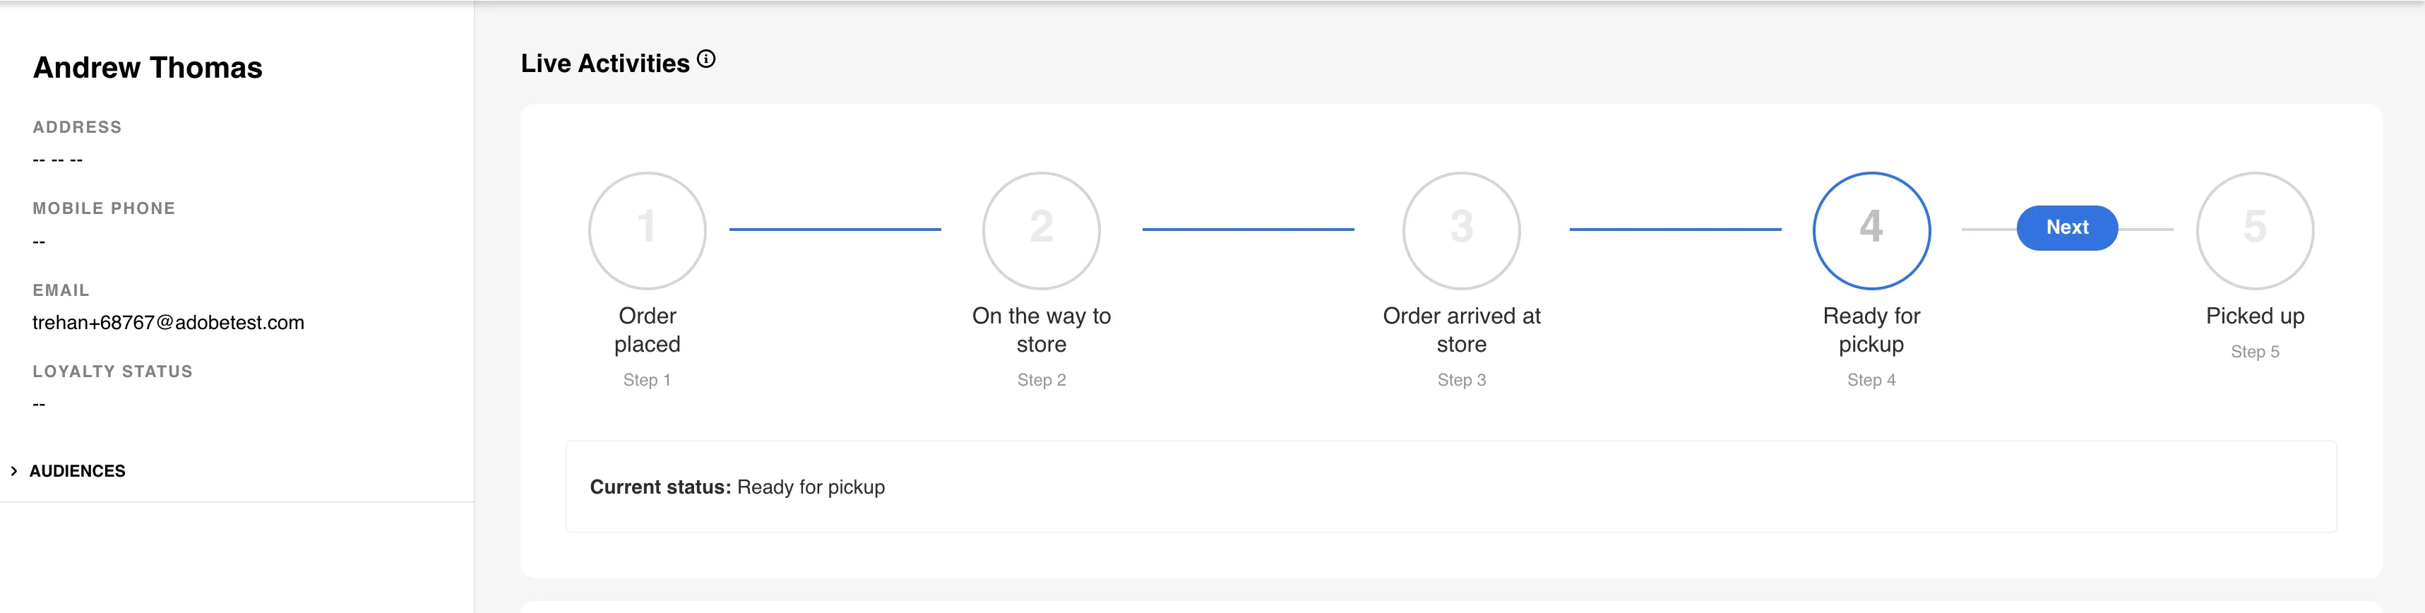Viewport: 2425px width, 613px height.
Task: Click the blue Next button
Action: coord(2067,228)
